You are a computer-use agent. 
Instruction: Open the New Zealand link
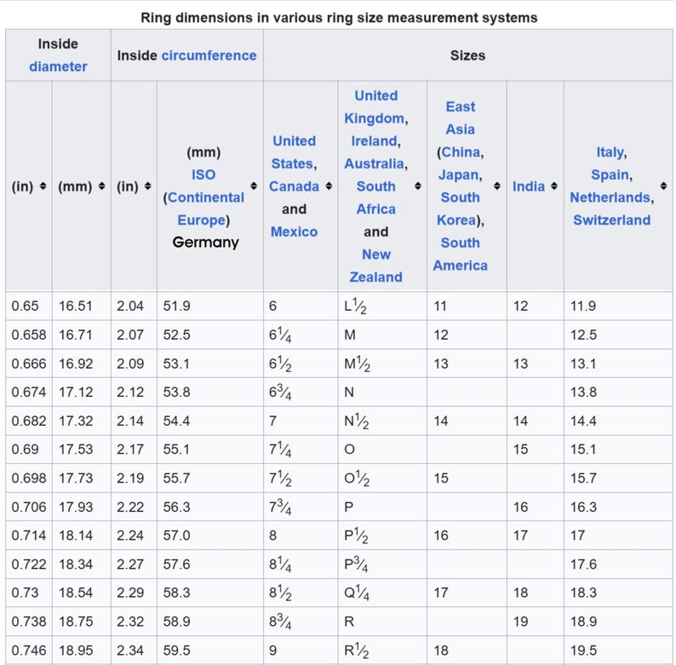(376, 266)
